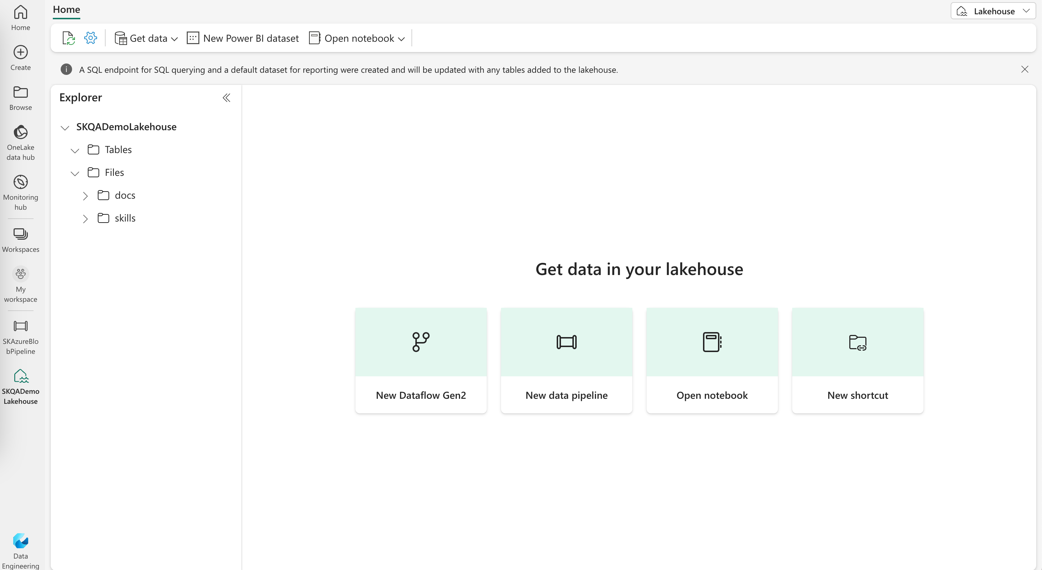Click the info icon on banner

66,70
